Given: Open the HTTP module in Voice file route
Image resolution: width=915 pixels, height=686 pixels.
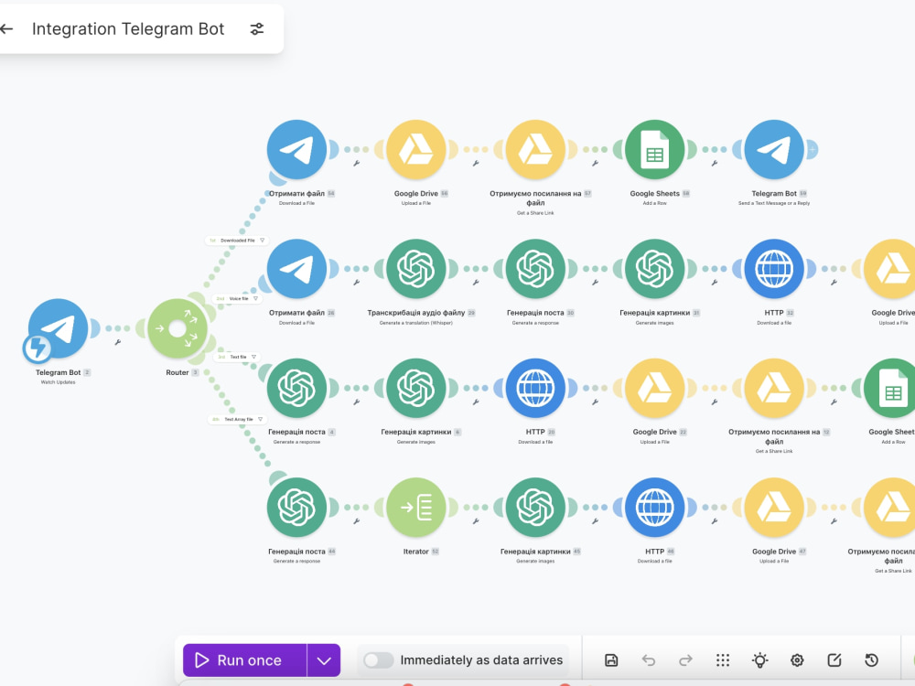Looking at the screenshot, I should 774,269.
